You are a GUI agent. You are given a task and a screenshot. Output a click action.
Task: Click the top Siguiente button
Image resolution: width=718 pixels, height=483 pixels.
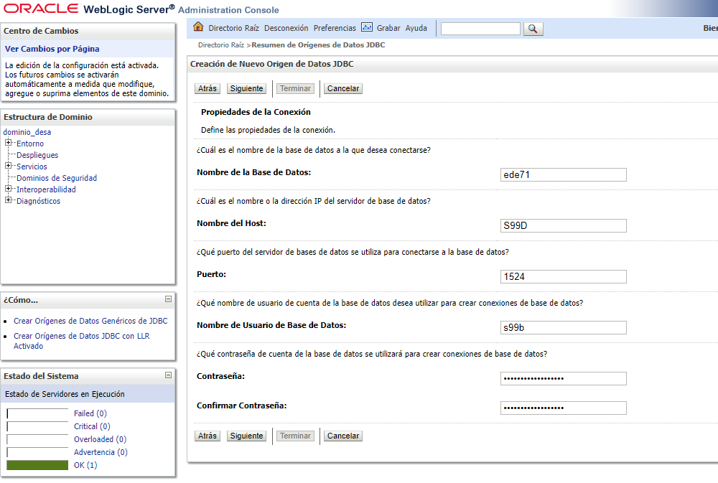click(246, 88)
